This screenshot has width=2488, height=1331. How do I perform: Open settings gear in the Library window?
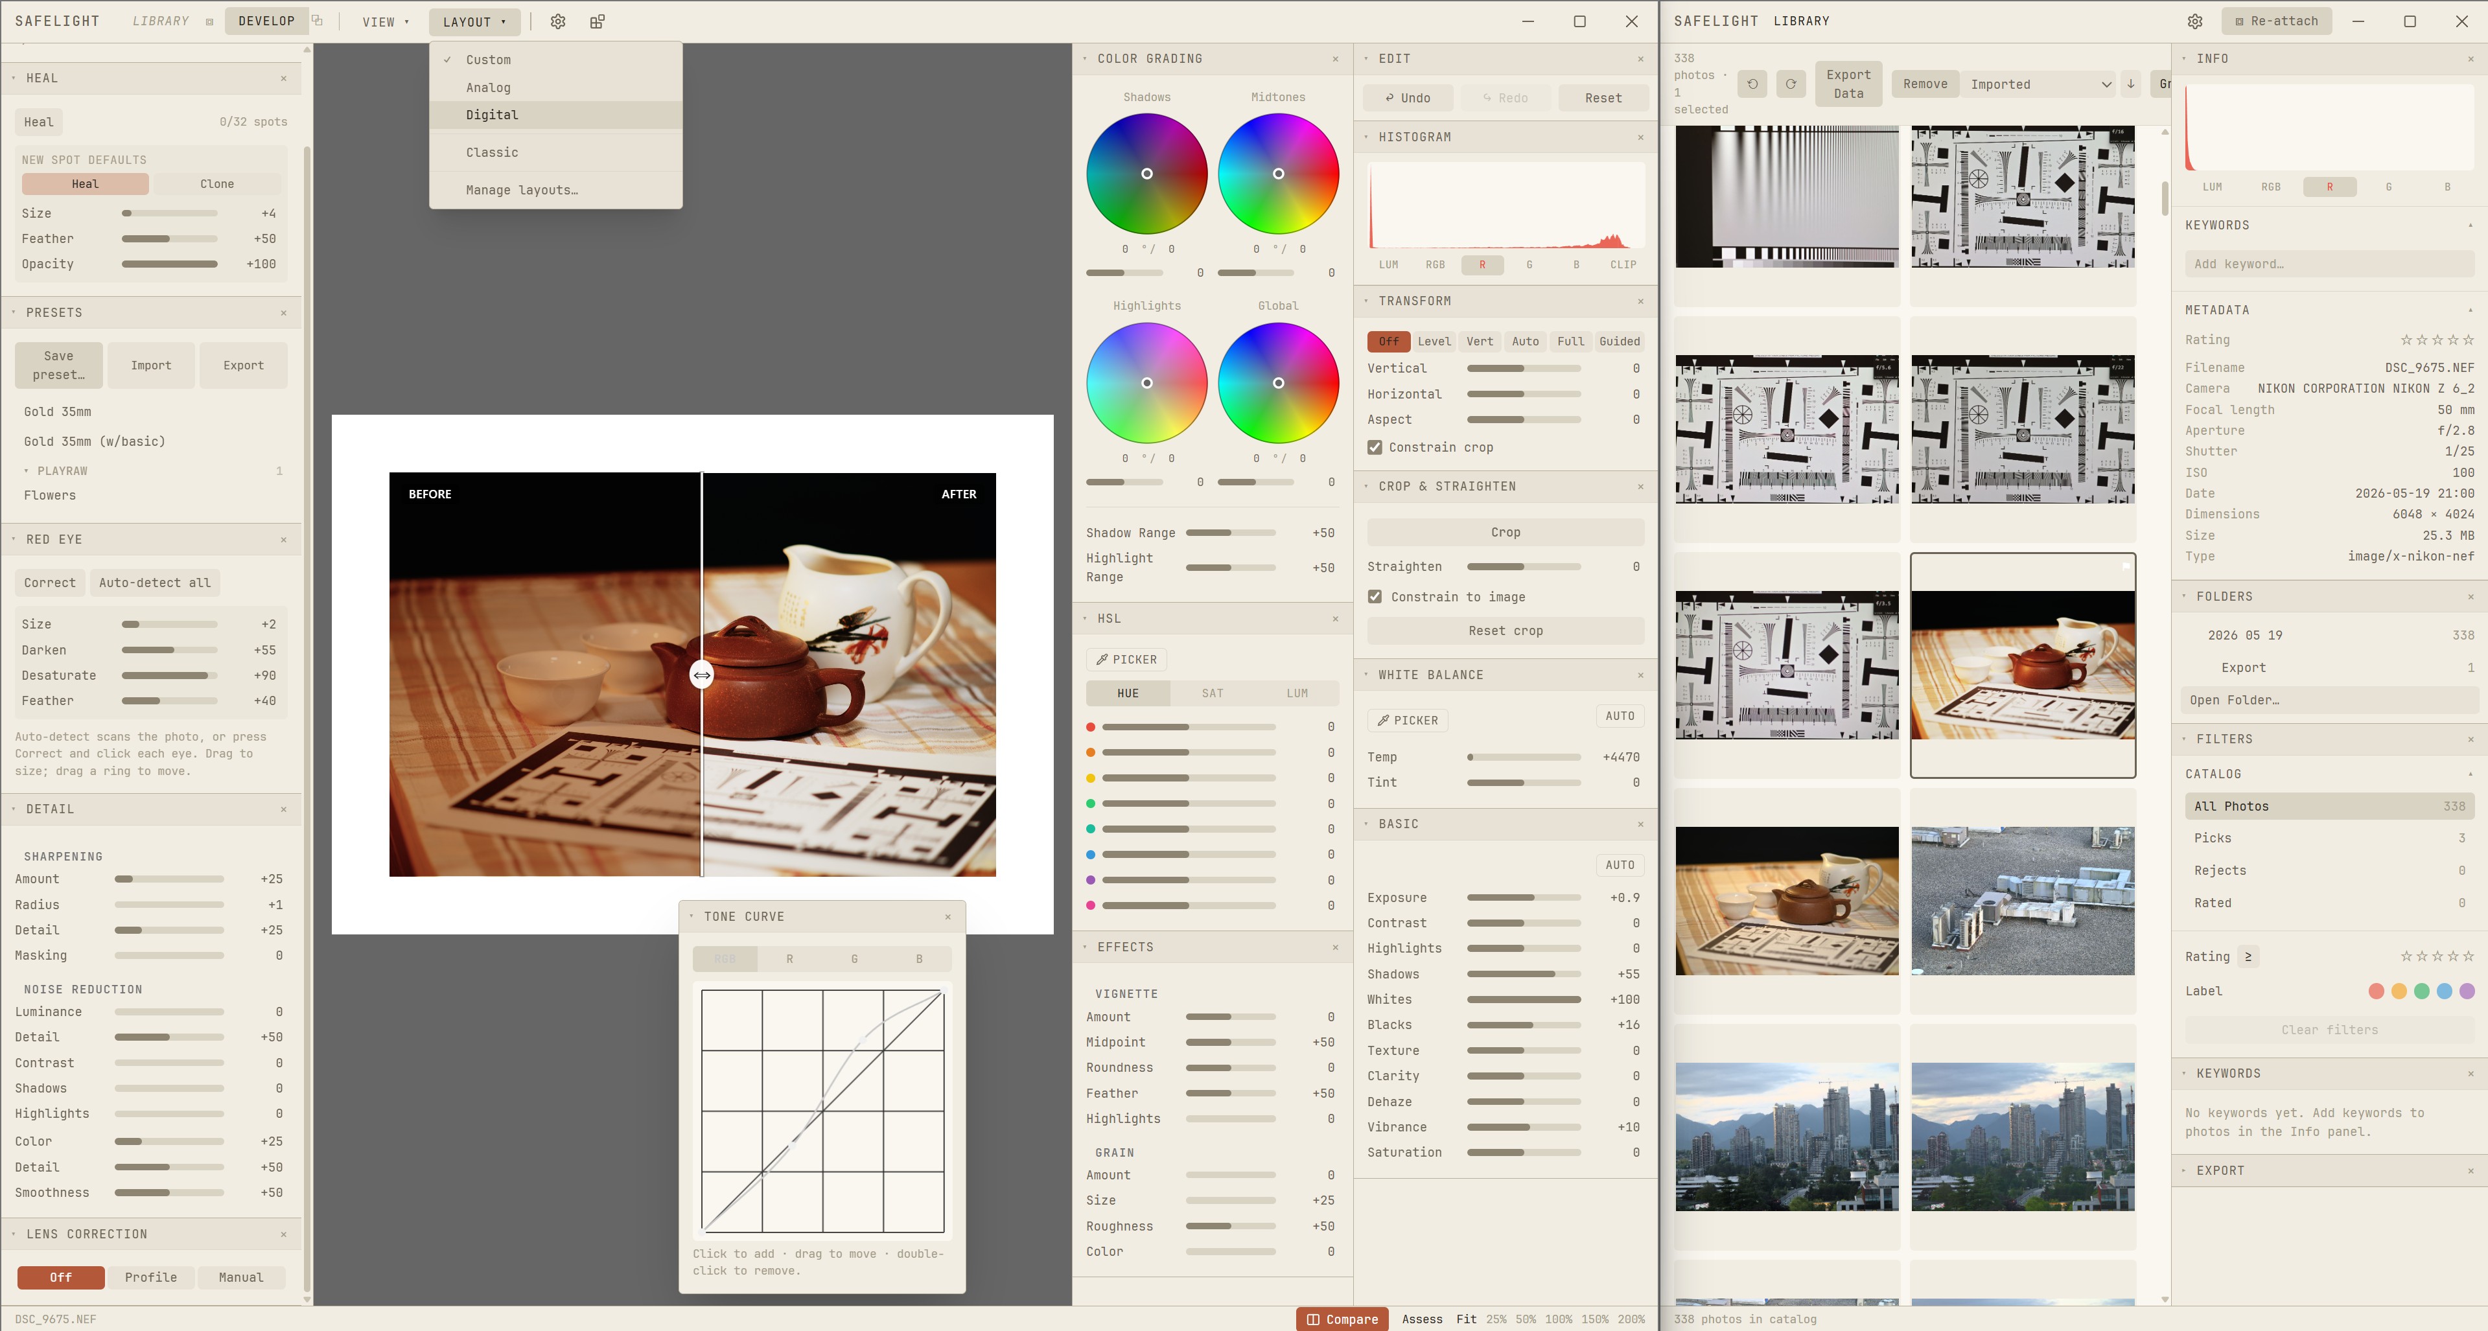click(2194, 21)
